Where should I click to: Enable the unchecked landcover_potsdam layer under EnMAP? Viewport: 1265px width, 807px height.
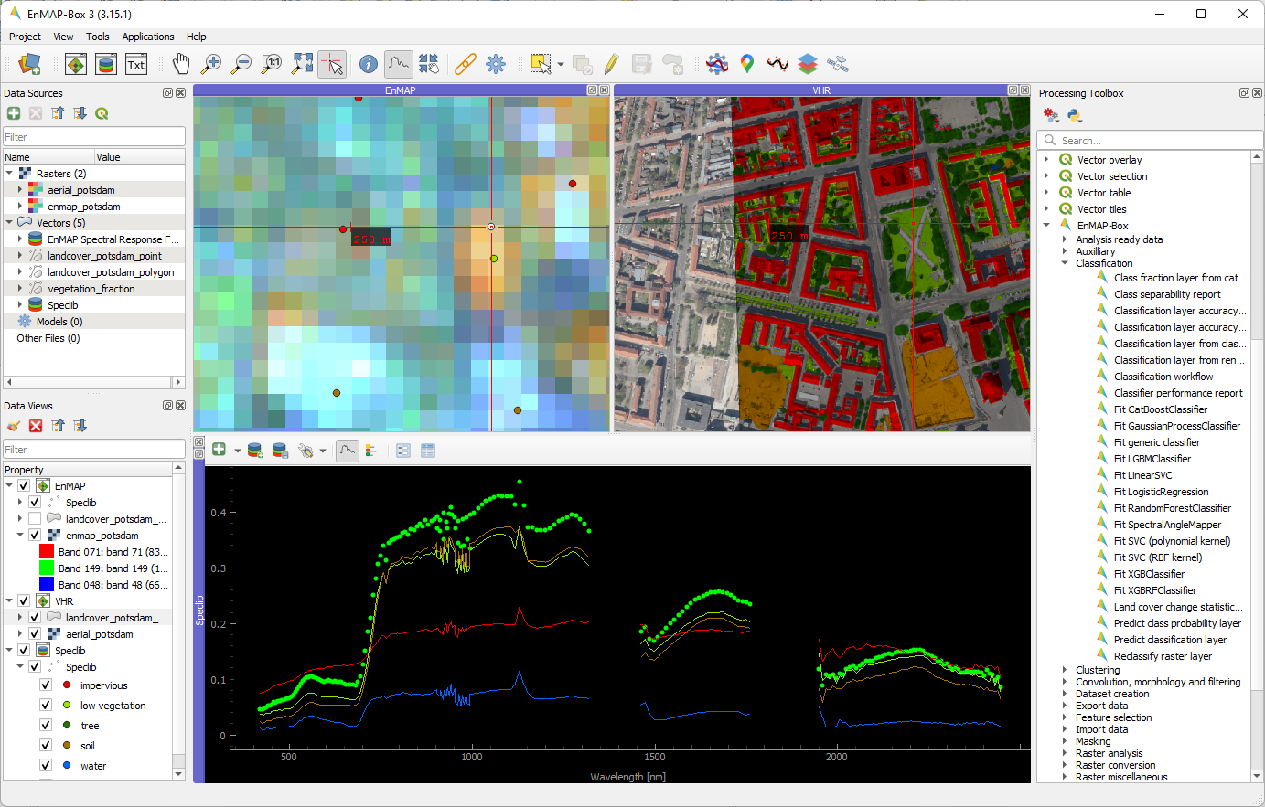[35, 519]
